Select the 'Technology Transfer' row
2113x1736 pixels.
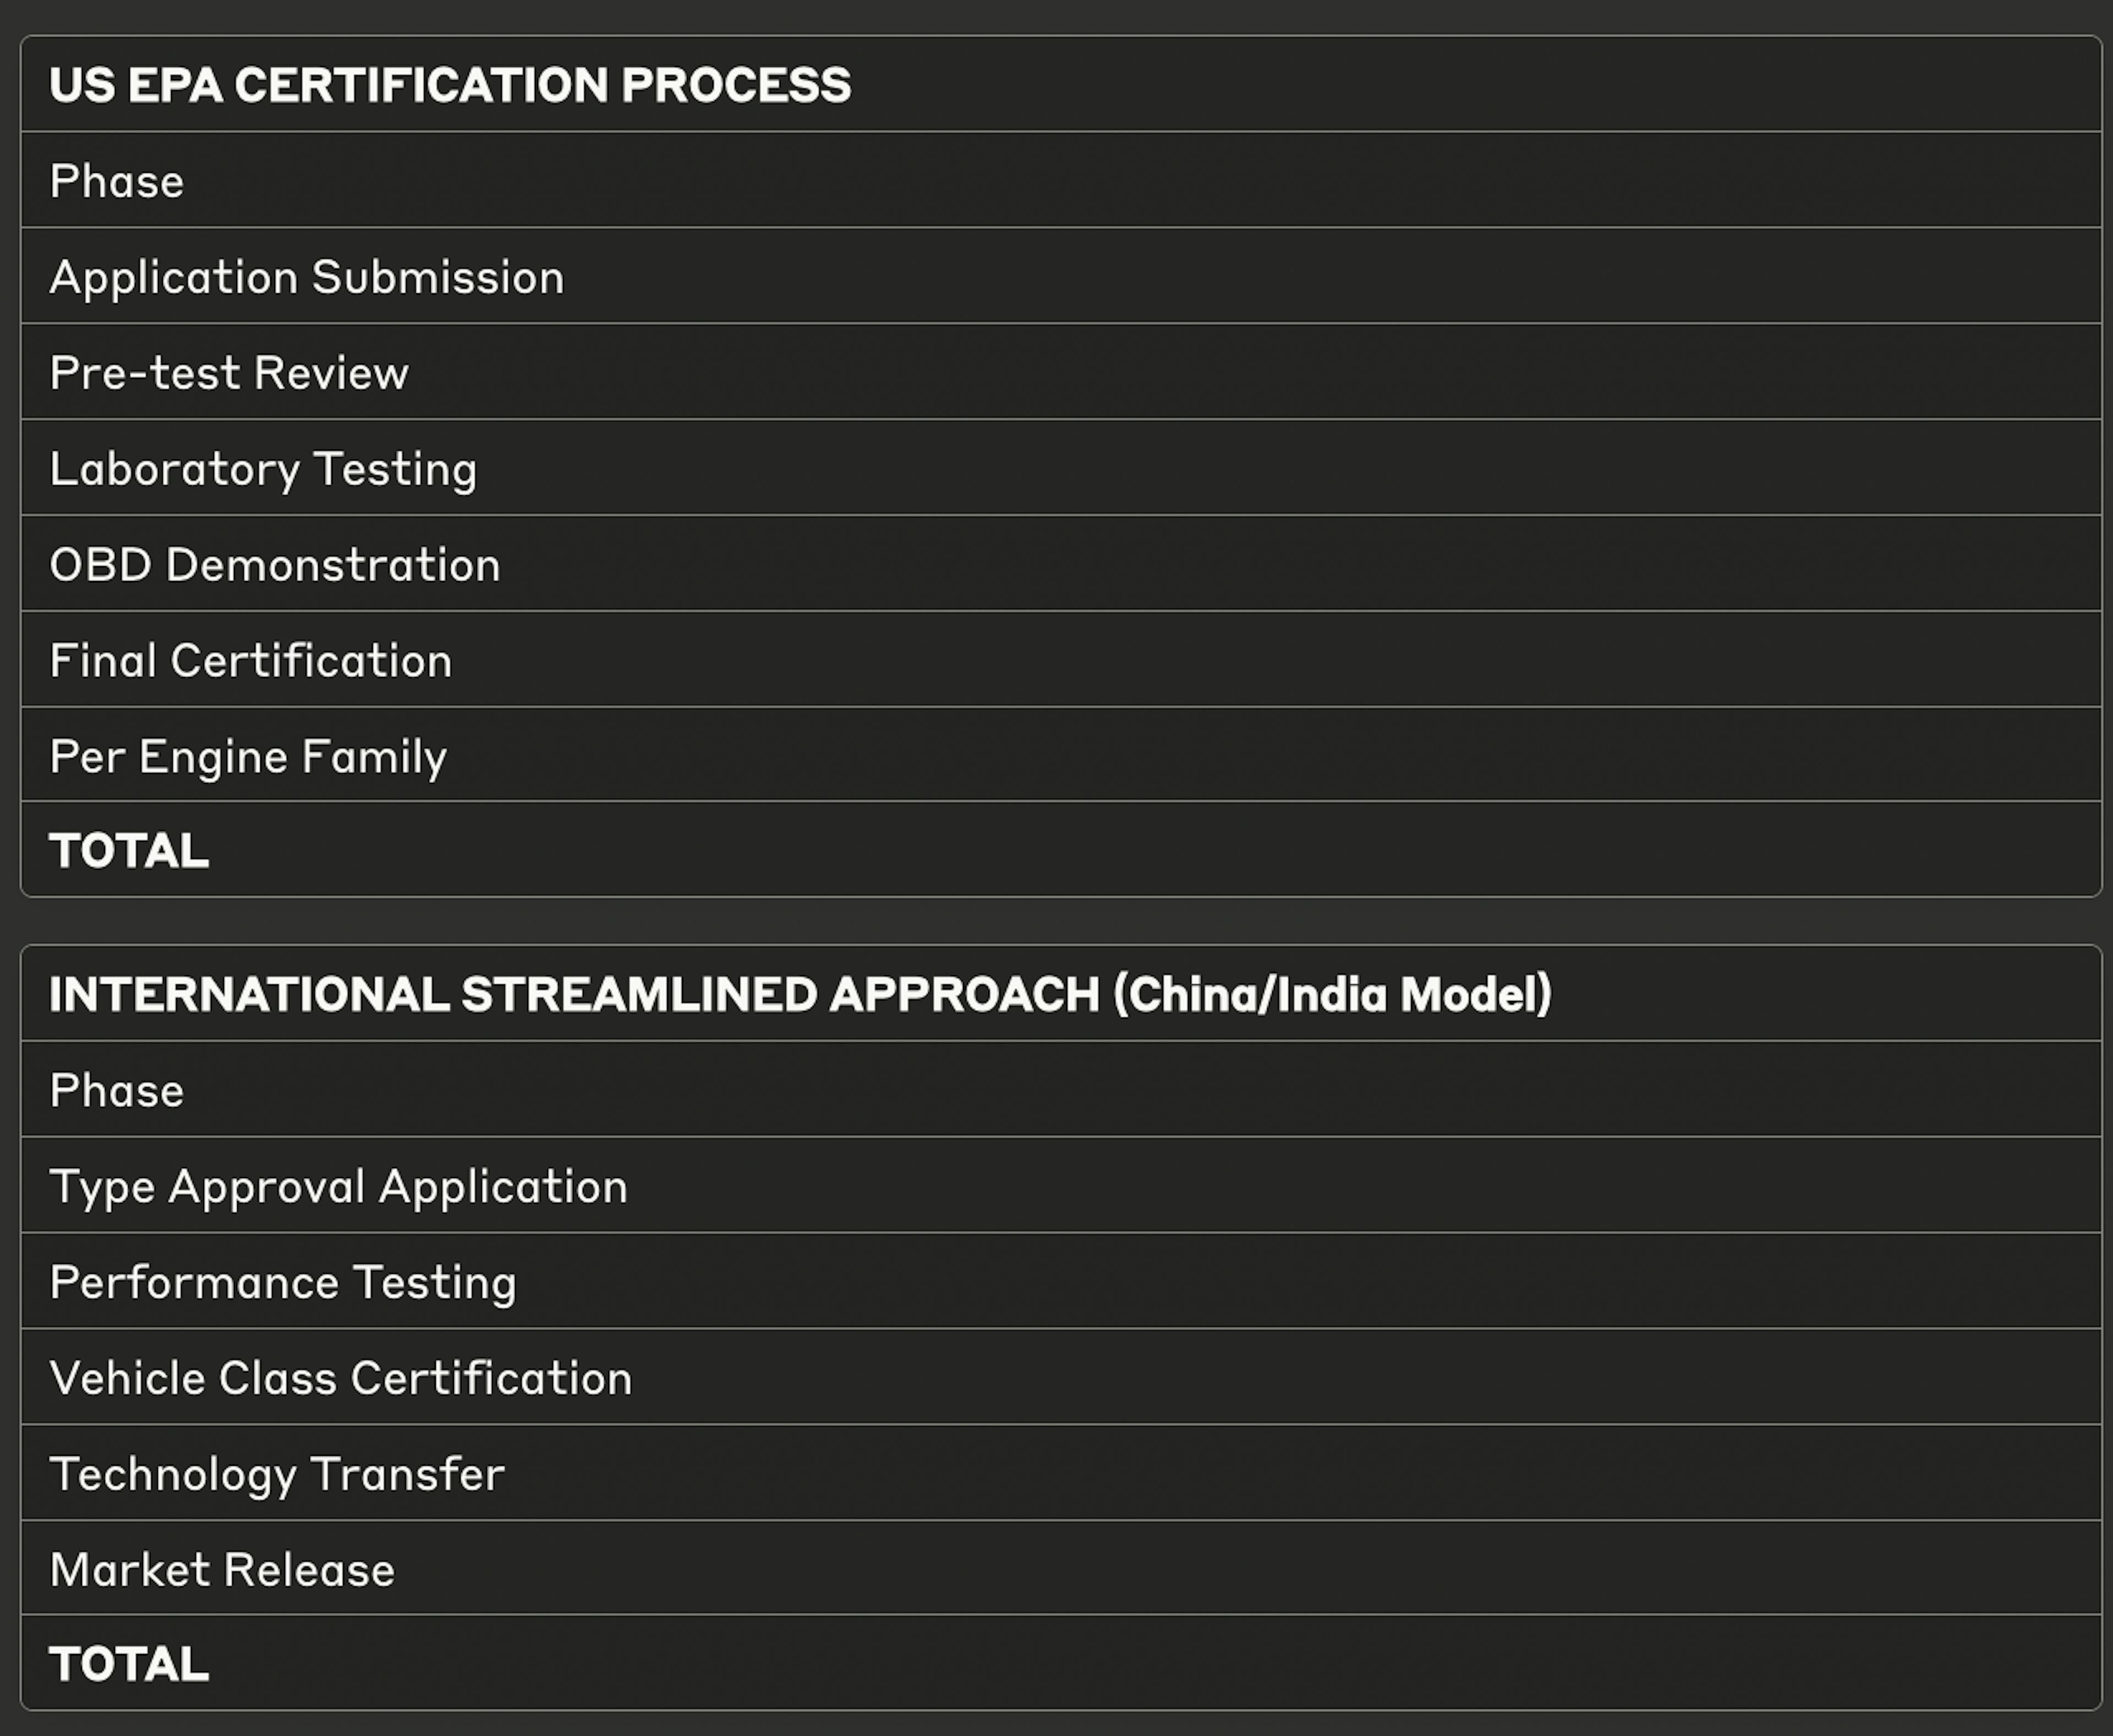[x=1060, y=1473]
